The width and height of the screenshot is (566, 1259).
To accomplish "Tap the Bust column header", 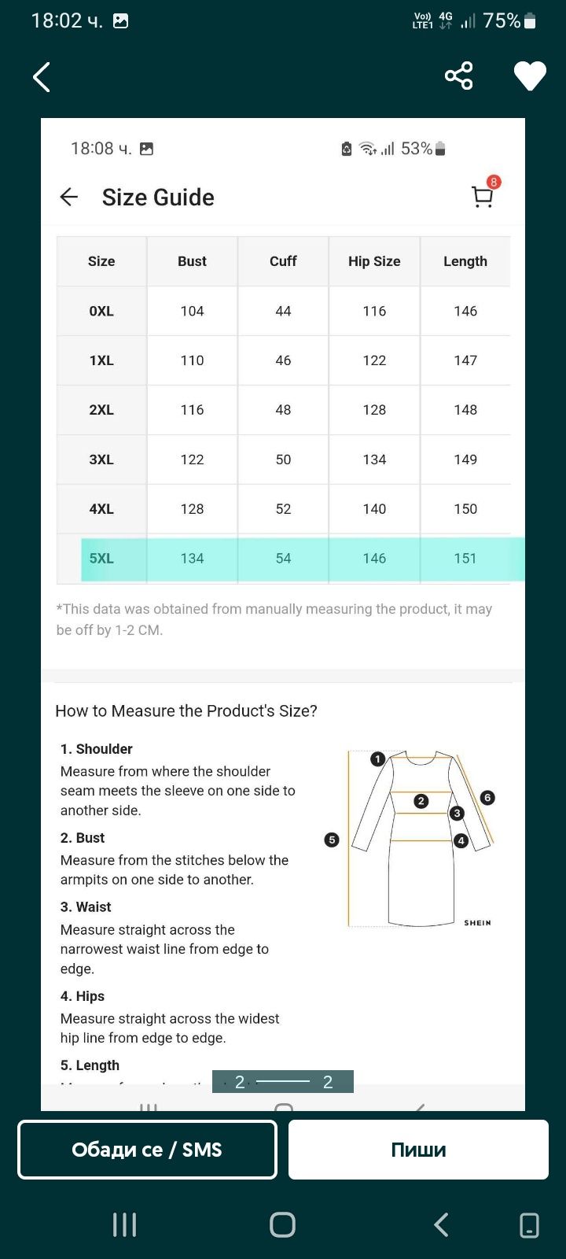I will (x=192, y=261).
